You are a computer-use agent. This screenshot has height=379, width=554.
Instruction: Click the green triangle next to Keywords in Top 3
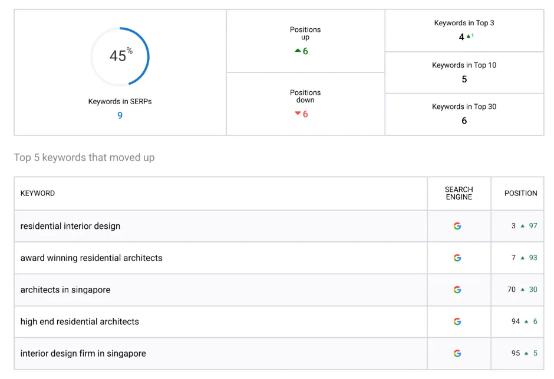pyautogui.click(x=469, y=36)
